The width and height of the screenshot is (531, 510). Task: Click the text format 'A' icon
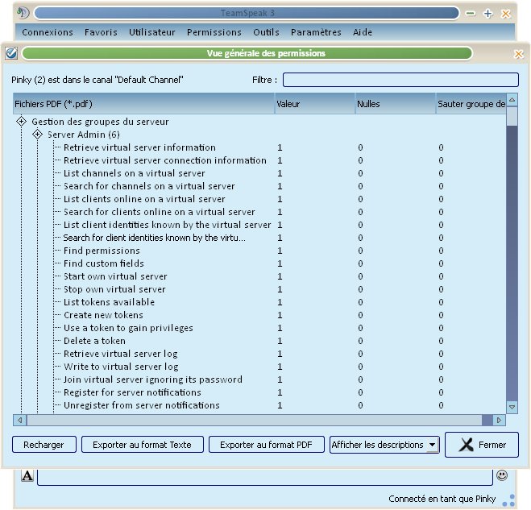pos(27,475)
